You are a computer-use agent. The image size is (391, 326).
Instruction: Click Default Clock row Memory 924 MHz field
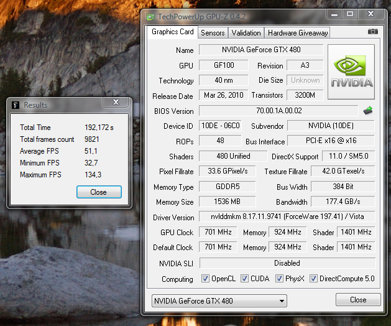click(x=288, y=247)
